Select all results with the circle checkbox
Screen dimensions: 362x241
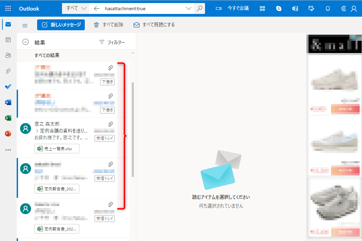click(x=26, y=41)
